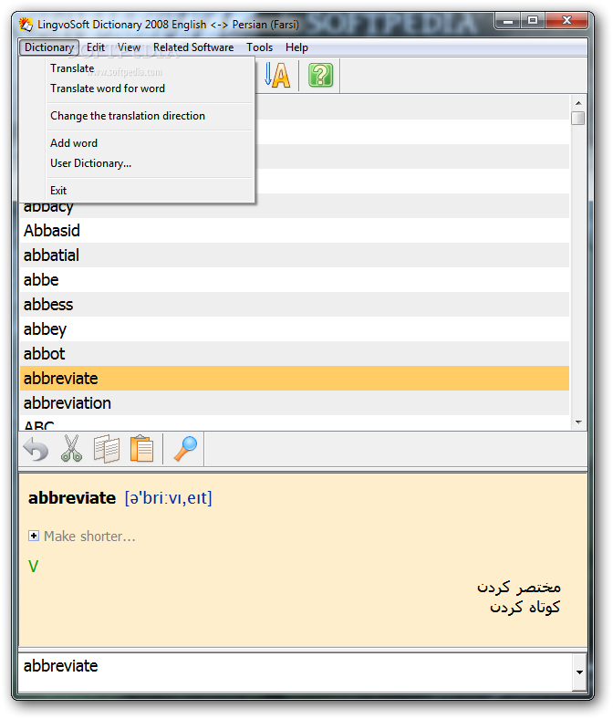Close the LingvoSoft Dictionary window
Viewport: 613px width, 719px height.
566,21
